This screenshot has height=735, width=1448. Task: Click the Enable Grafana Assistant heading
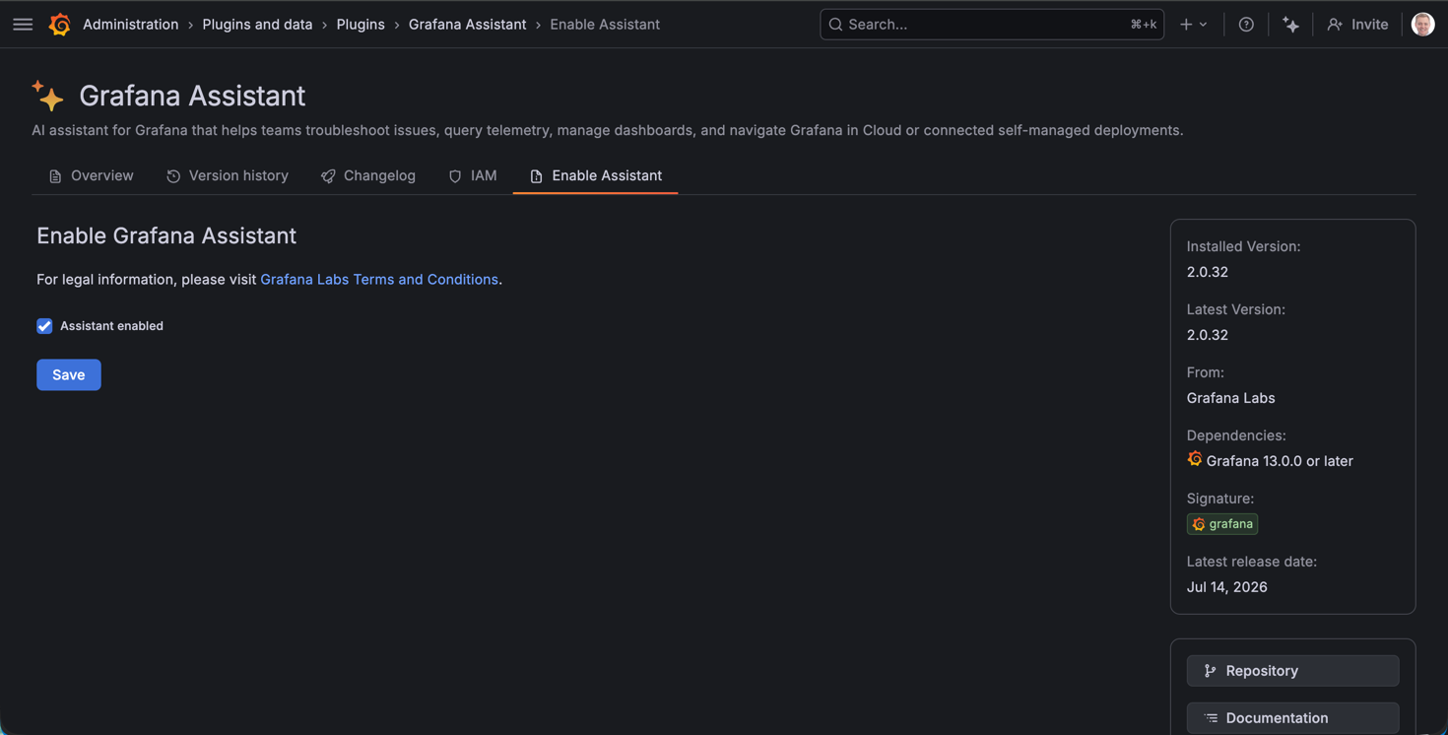coord(166,235)
